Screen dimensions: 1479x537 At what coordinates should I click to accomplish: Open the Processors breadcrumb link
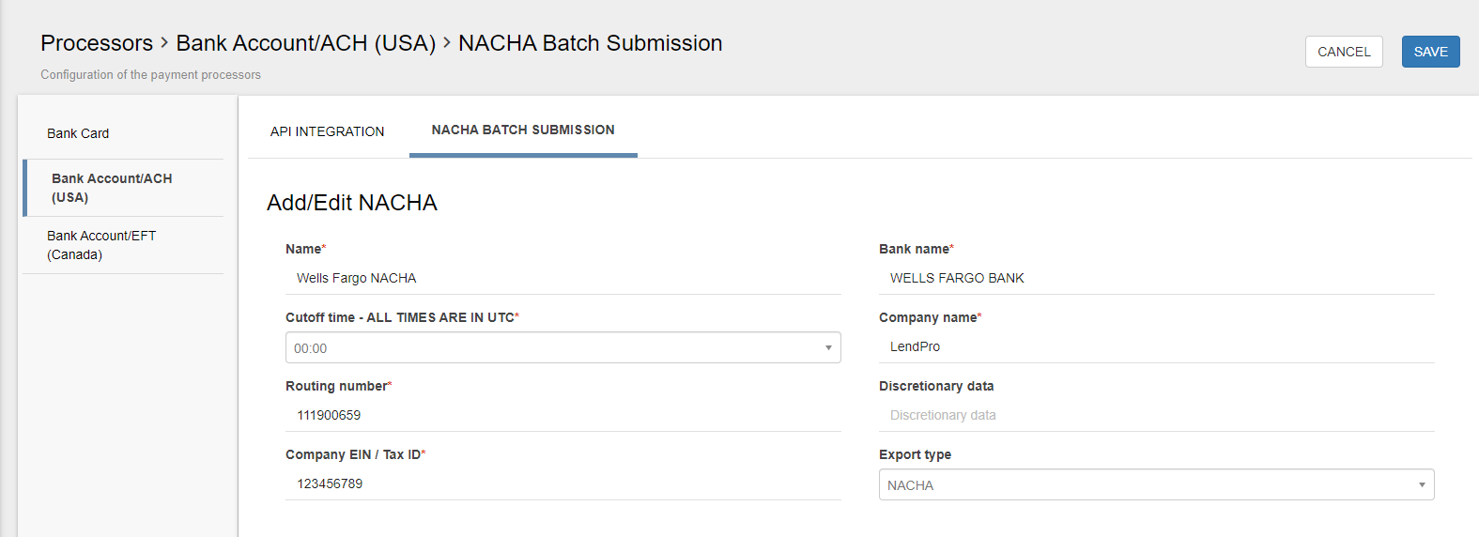click(x=97, y=43)
